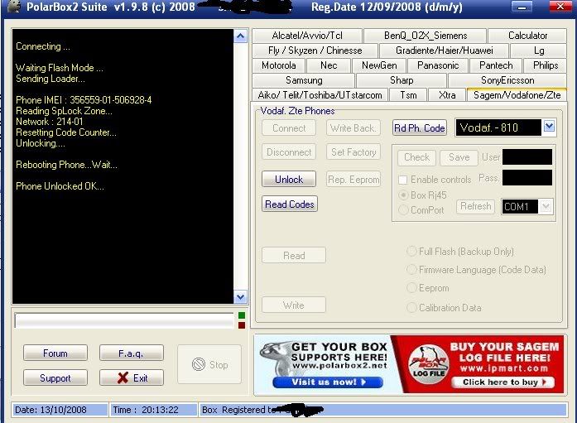Click the Refresh ports button
This screenshot has width=577, height=423.
click(x=475, y=206)
